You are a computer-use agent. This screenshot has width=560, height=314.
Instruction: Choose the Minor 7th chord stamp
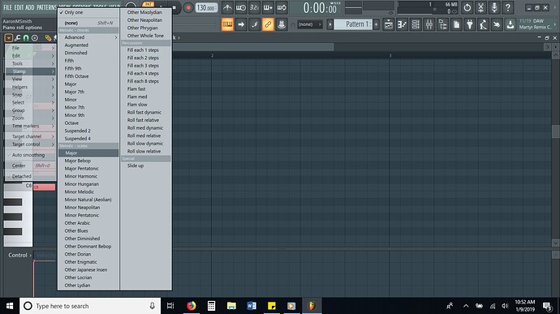click(88, 107)
